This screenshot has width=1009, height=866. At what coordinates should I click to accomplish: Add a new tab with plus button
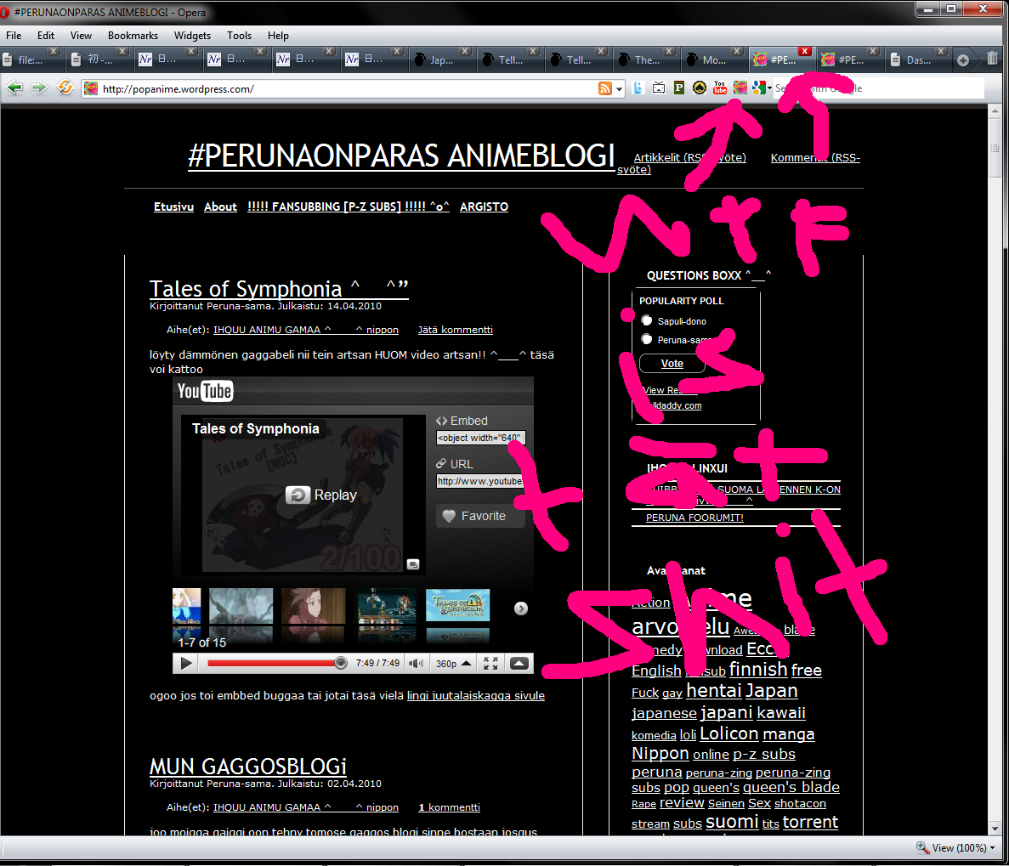963,59
